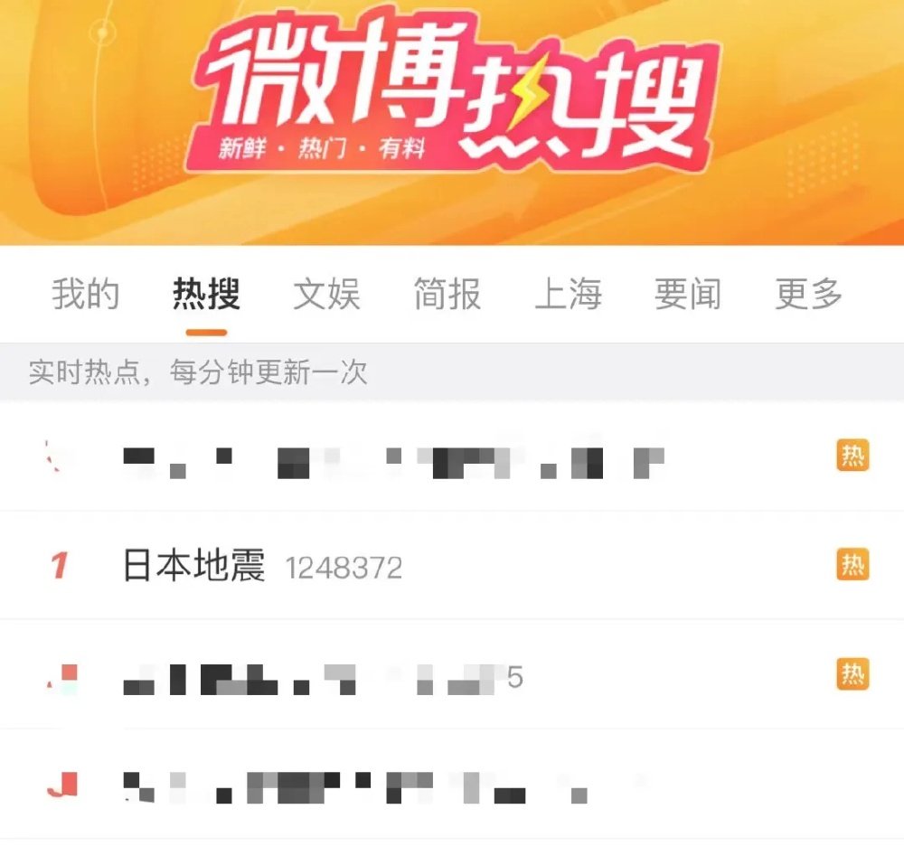
Task: Select the 热搜 tab
Action: click(206, 294)
